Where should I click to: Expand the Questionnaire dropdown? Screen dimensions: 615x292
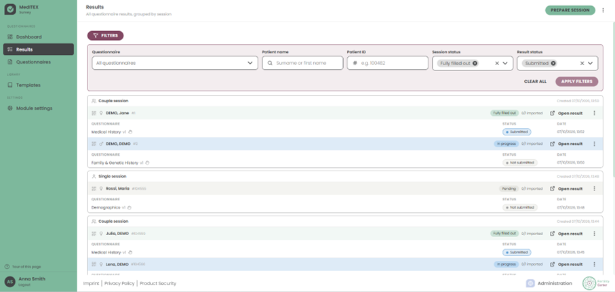(175, 63)
